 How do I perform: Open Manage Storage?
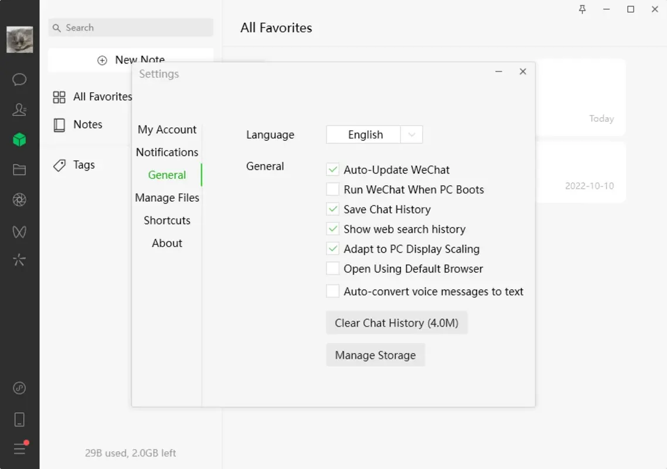point(375,355)
